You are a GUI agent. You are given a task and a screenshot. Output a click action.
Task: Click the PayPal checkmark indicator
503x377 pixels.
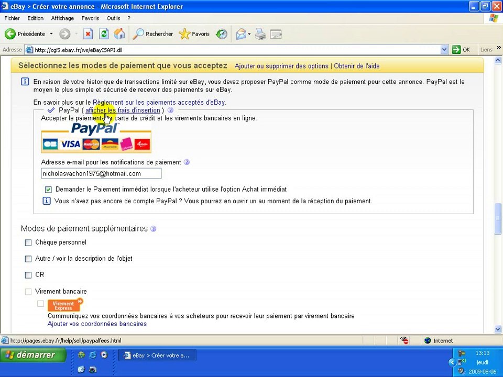(x=51, y=110)
